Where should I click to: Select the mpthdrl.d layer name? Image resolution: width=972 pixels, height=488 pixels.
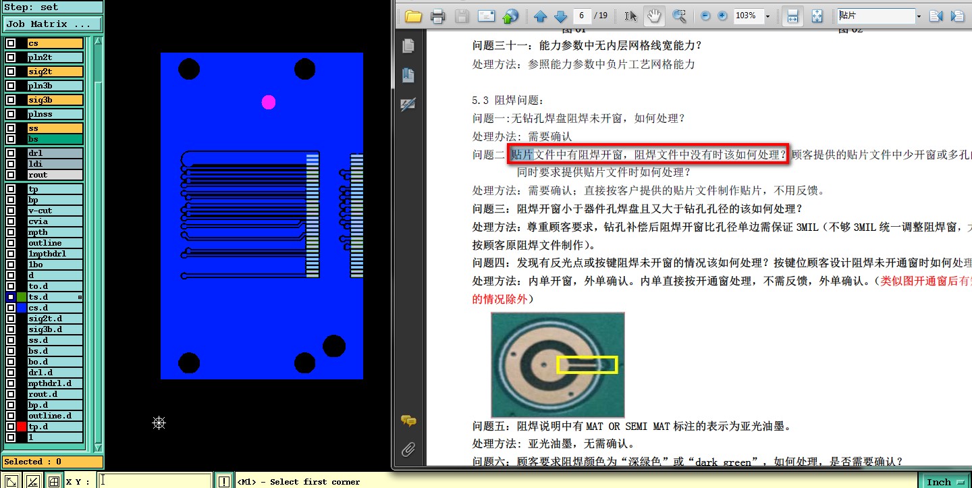tap(55, 383)
